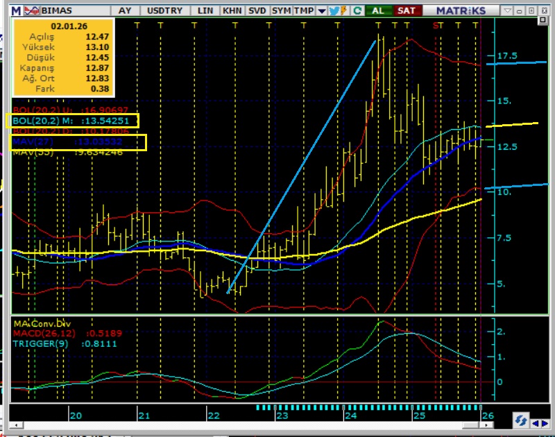Open the Twitter bird icon
This screenshot has height=437, width=555.
(x=334, y=11)
